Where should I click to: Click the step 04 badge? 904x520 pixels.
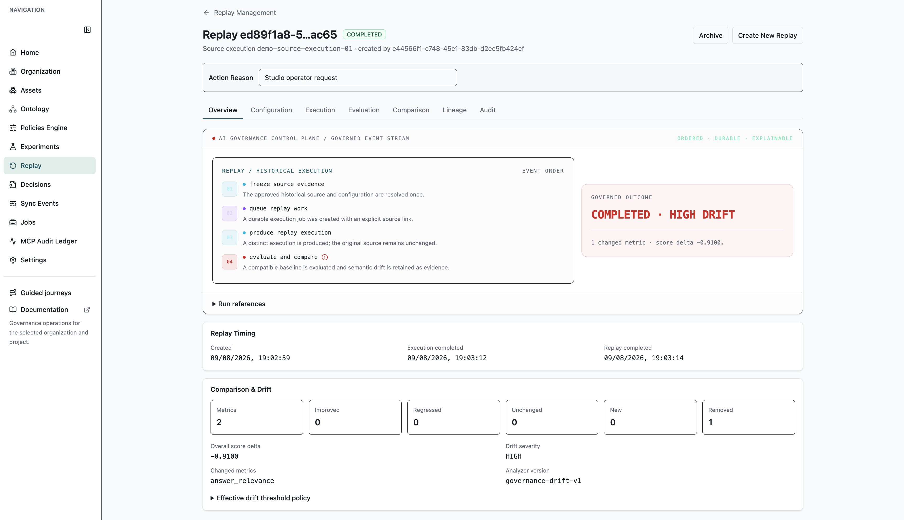coord(229,262)
